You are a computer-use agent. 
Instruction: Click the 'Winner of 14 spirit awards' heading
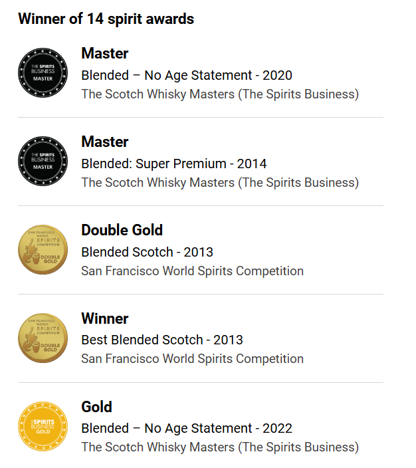pyautogui.click(x=106, y=19)
